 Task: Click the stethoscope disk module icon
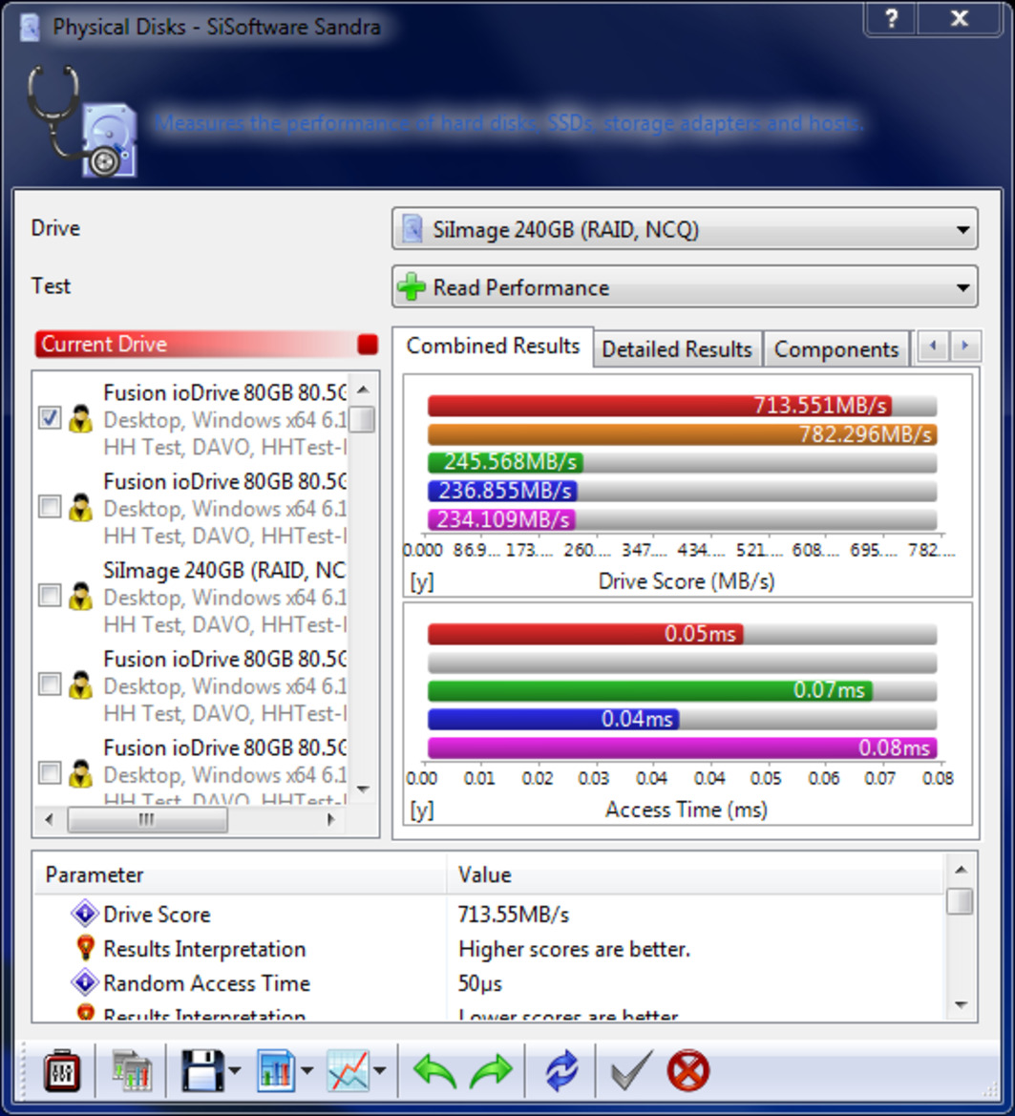pos(82,121)
